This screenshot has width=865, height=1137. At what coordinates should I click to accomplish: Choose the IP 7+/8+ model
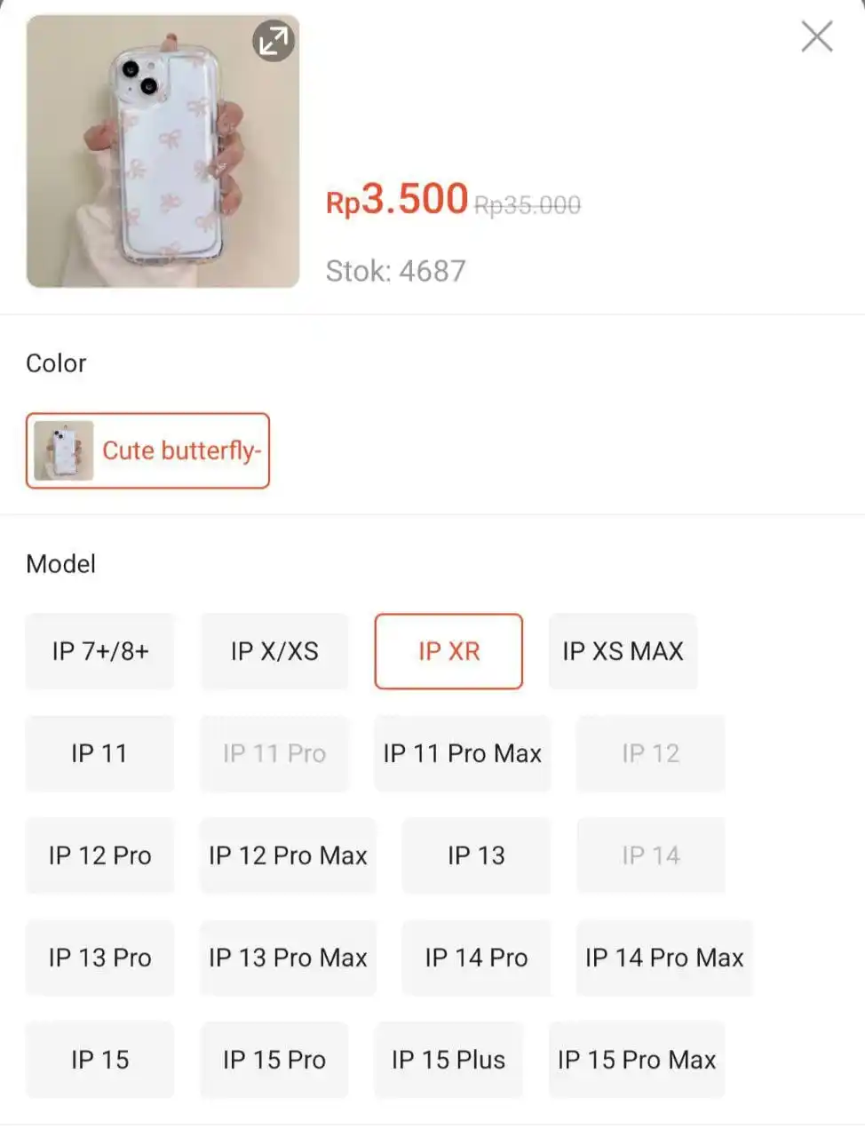[x=99, y=651]
